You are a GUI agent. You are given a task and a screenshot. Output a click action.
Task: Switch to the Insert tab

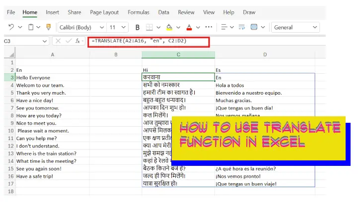click(52, 12)
